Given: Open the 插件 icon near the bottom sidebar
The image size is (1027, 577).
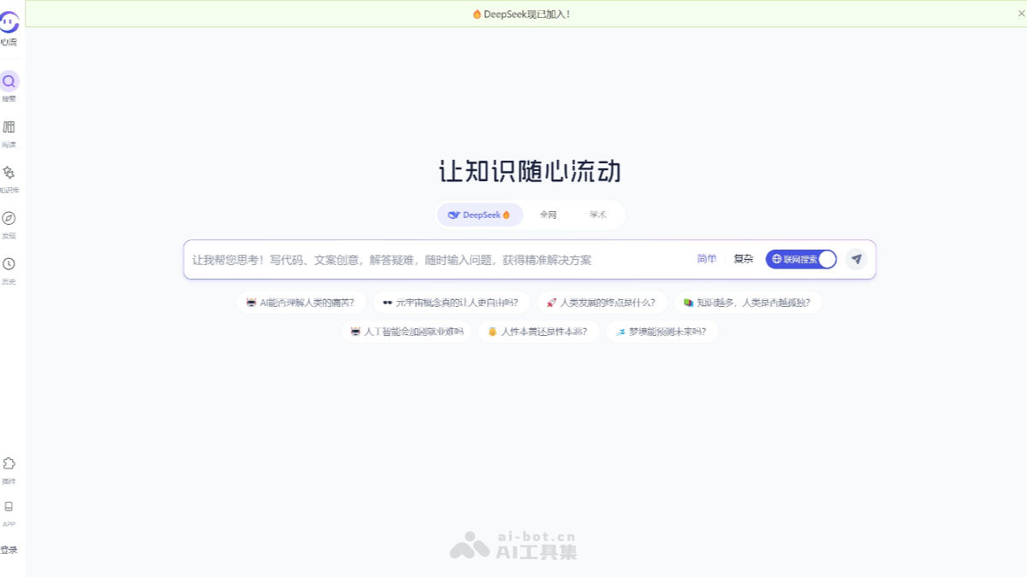Looking at the screenshot, I should click(x=9, y=462).
